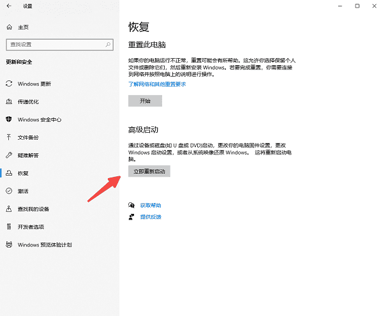Viewport: 383px width, 316px height.
Task: Click the 查找设置 search input field
Action: (x=54, y=44)
